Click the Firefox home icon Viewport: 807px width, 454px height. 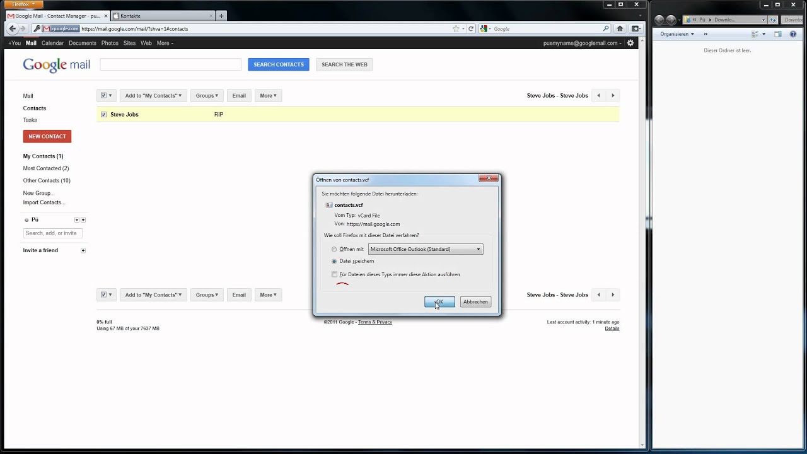(x=620, y=28)
